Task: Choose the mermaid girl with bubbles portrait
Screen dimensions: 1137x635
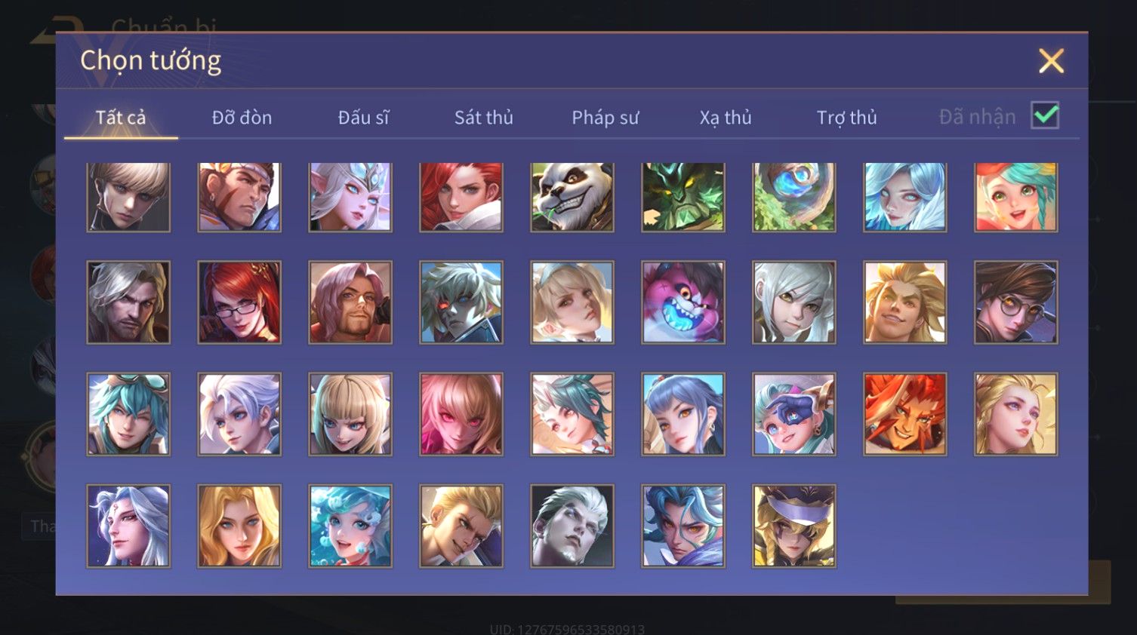Action: (350, 526)
